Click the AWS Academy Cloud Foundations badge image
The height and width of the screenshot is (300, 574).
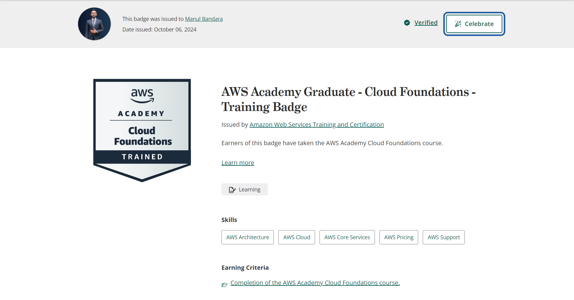point(142,130)
